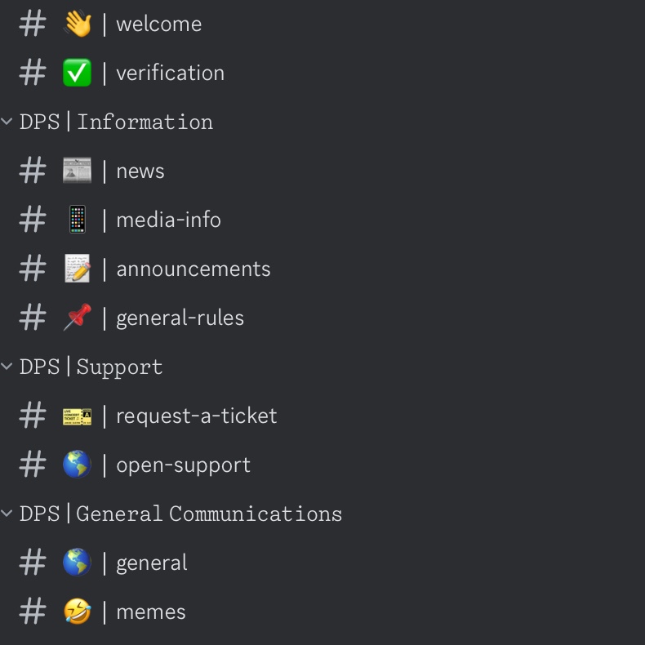Click the green checkmark verification icon

78,73
